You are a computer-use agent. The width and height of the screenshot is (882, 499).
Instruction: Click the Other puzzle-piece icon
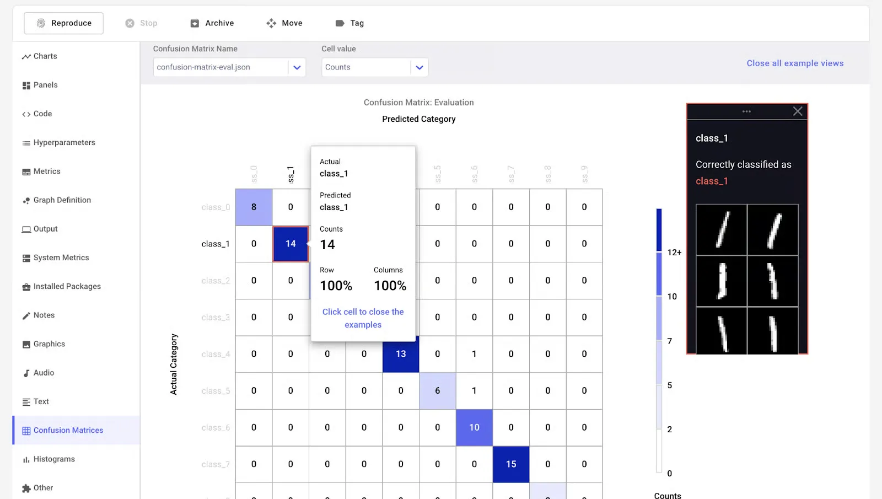pyautogui.click(x=26, y=489)
